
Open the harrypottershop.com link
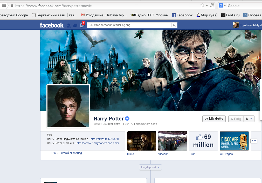(x=98, y=143)
